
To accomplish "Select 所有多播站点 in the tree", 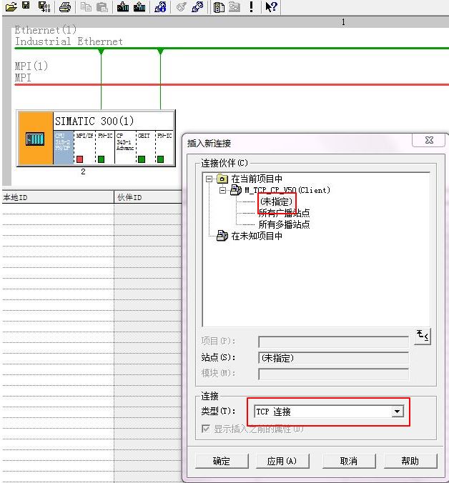I will click(284, 224).
